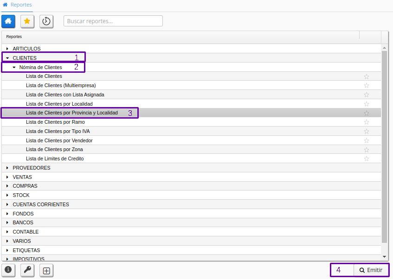Select Lista de Clientes por Vendedor
393x279 pixels.
[191, 140]
